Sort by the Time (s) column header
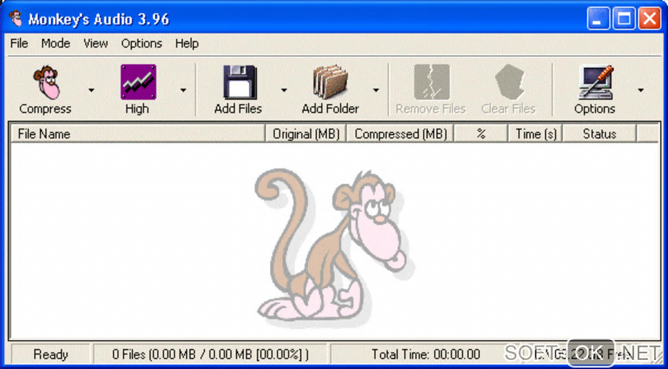 click(x=536, y=134)
